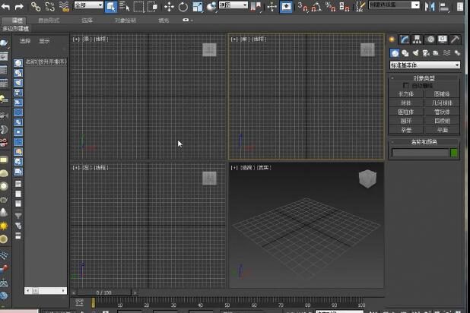Open the Modify command panel tab
Viewport: 470px width, 313px height.
tap(405, 40)
